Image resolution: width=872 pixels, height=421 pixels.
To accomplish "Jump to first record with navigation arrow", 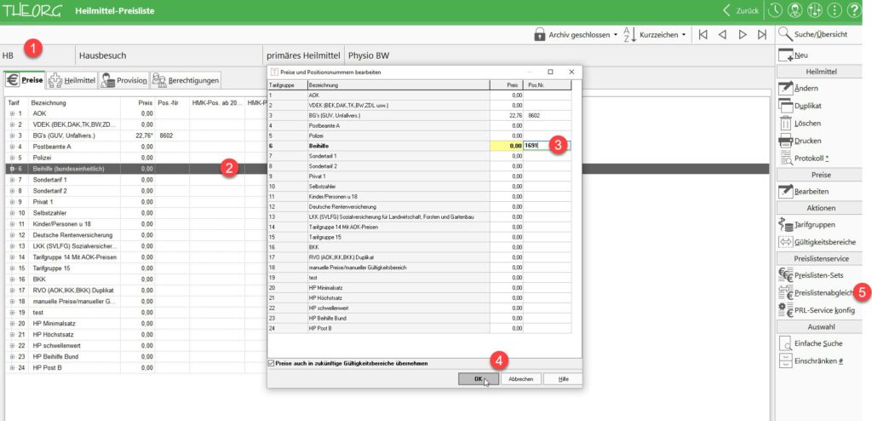I will pyautogui.click(x=702, y=34).
